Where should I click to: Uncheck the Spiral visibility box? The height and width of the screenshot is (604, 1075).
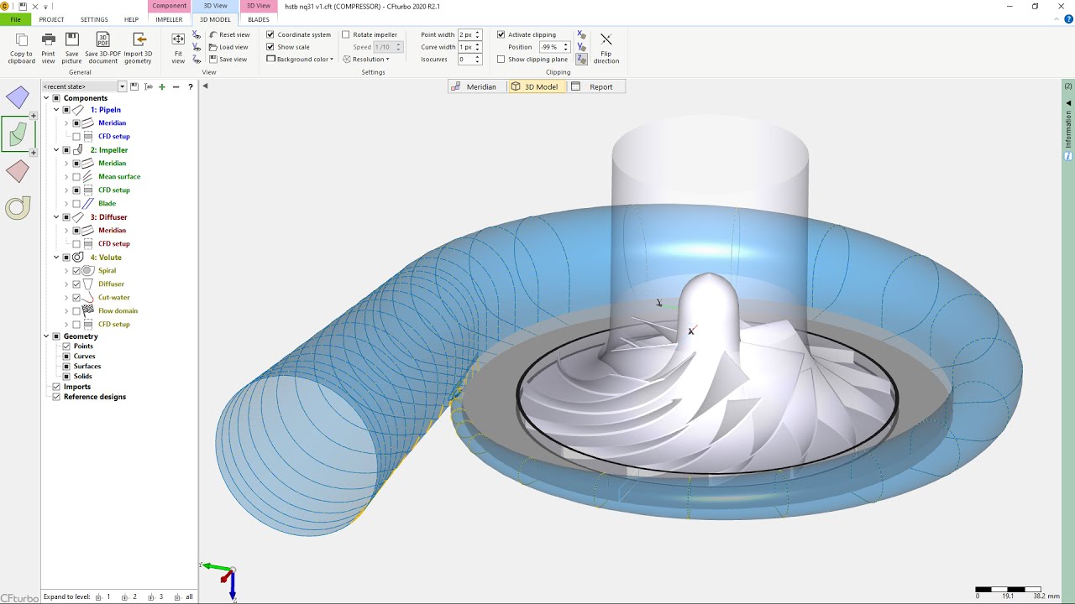(76, 270)
